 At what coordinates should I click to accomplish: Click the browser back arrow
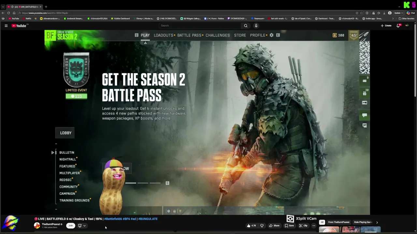pyautogui.click(x=3, y=13)
